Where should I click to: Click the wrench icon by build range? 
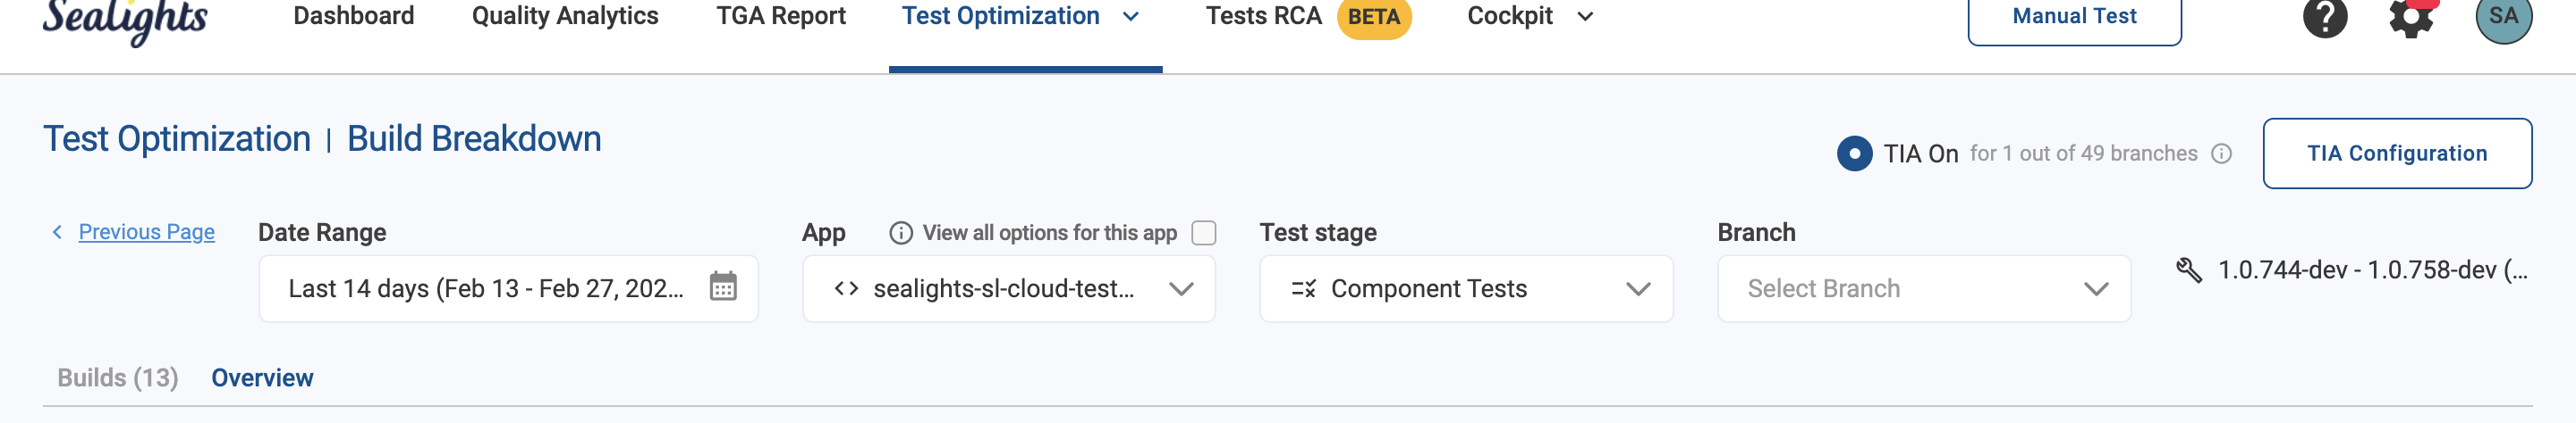[2189, 270]
